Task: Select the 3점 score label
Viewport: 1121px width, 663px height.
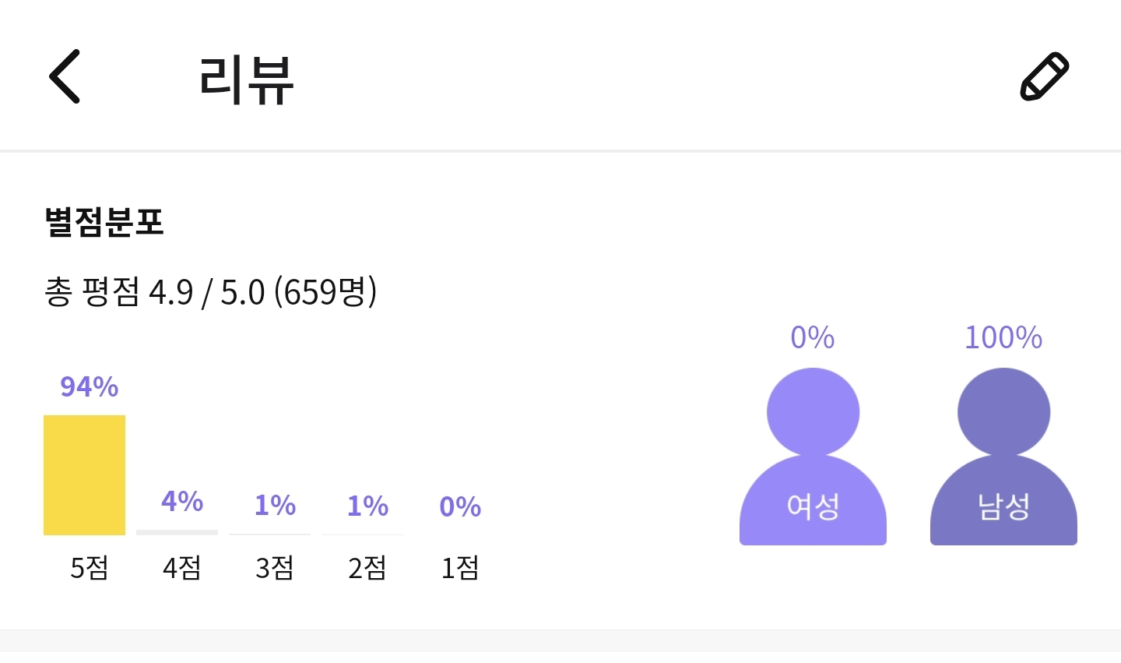Action: point(275,568)
